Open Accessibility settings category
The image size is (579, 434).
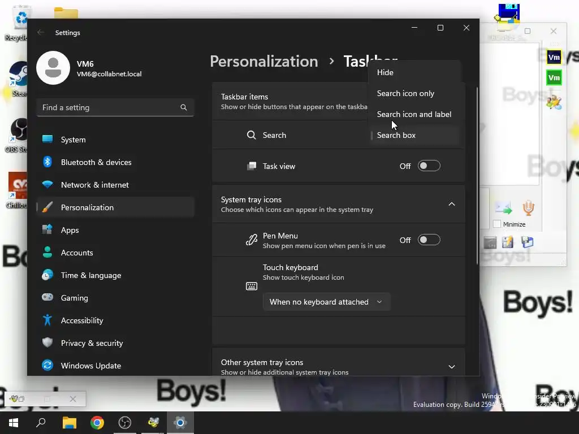tap(115, 320)
